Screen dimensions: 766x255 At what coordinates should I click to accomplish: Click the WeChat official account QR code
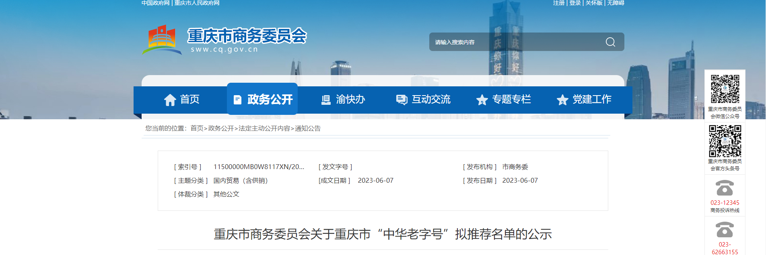725,89
